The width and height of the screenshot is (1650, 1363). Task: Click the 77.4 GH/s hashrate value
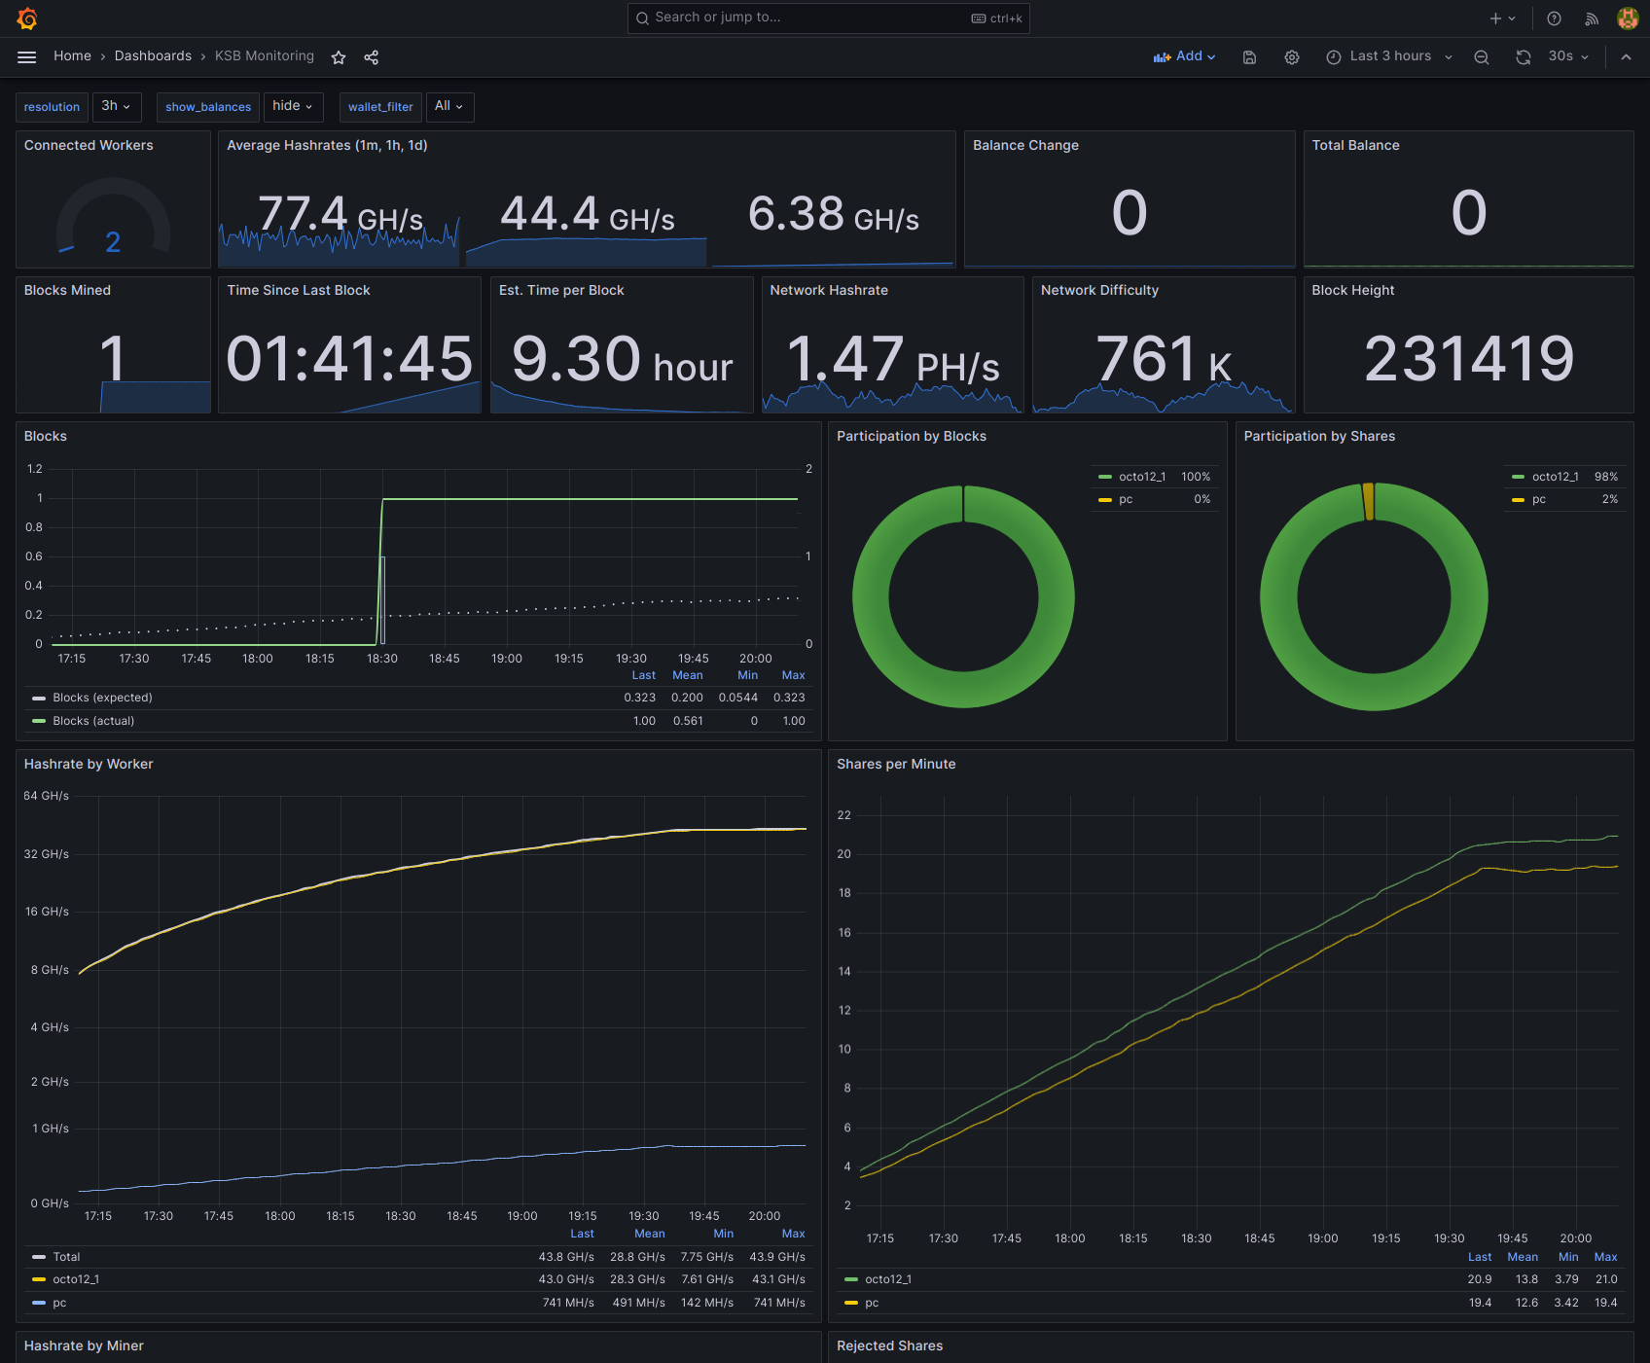[x=341, y=215]
